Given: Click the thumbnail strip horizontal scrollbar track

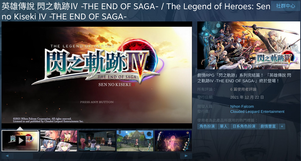Looking at the screenshot, I should pyautogui.click(x=97, y=156).
